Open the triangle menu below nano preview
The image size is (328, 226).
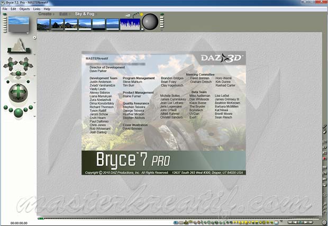(28, 33)
